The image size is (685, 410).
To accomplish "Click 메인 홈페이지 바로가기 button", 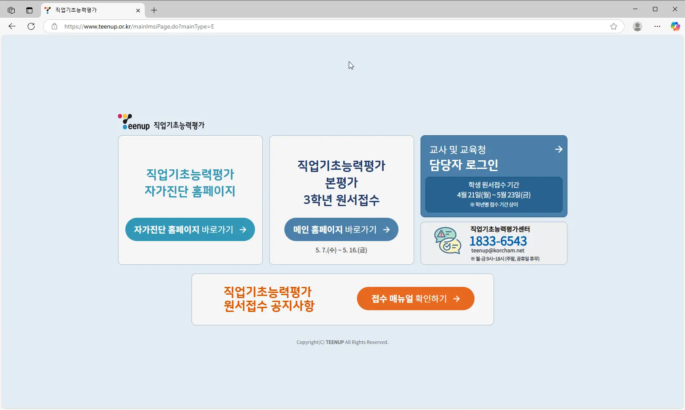I will click(x=341, y=229).
